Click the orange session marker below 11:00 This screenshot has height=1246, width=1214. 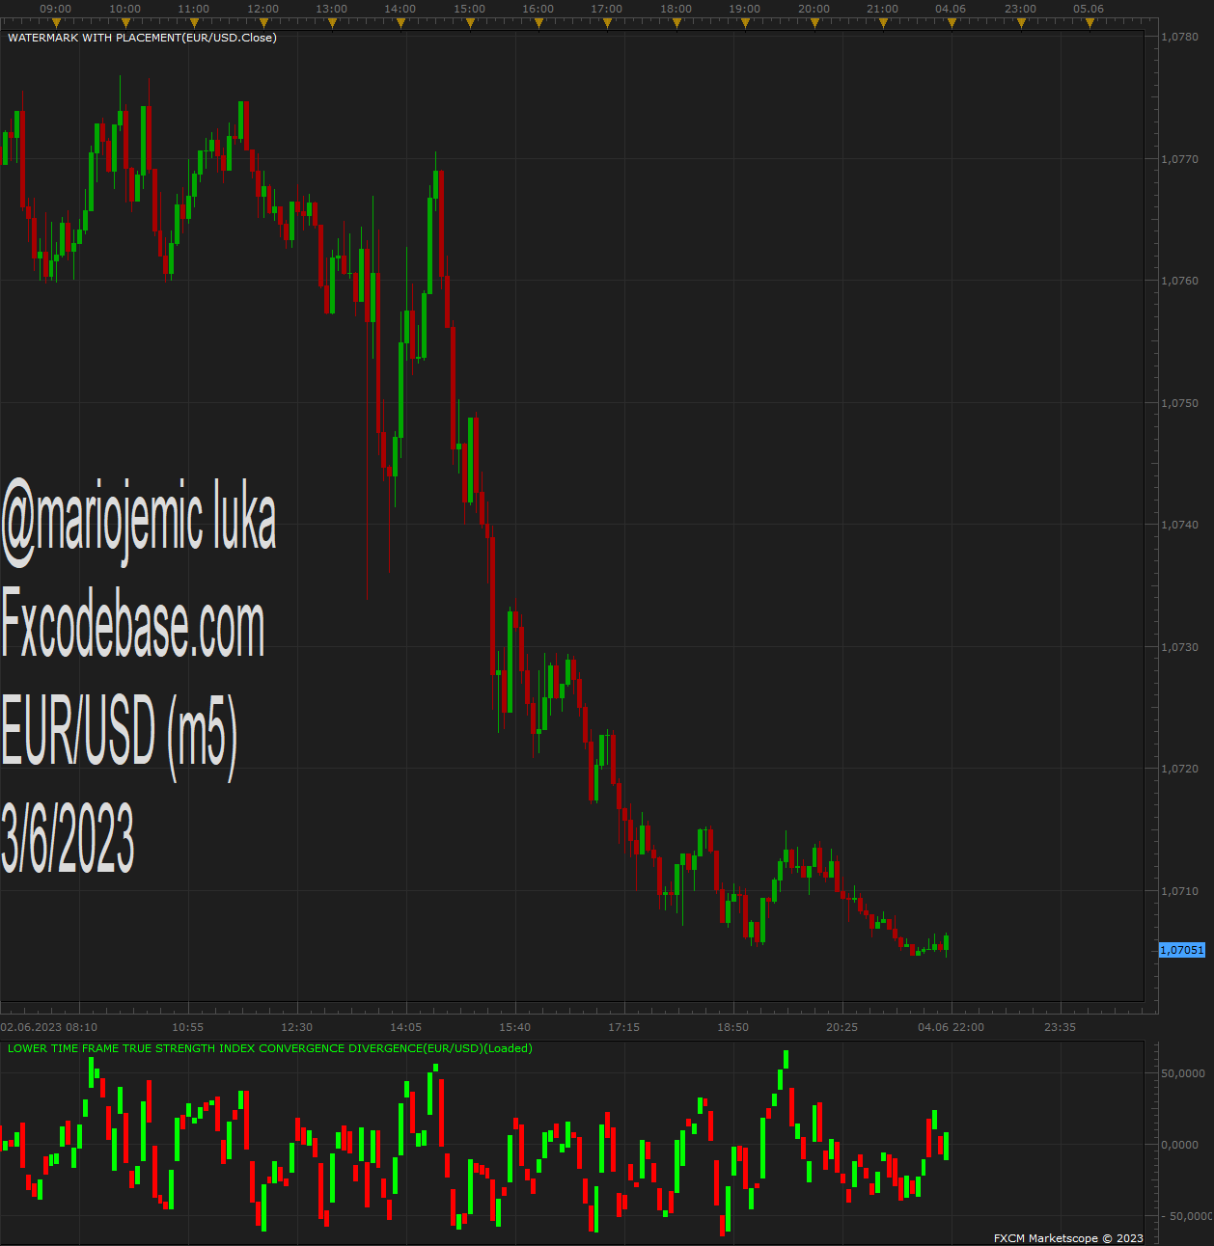pos(194,22)
